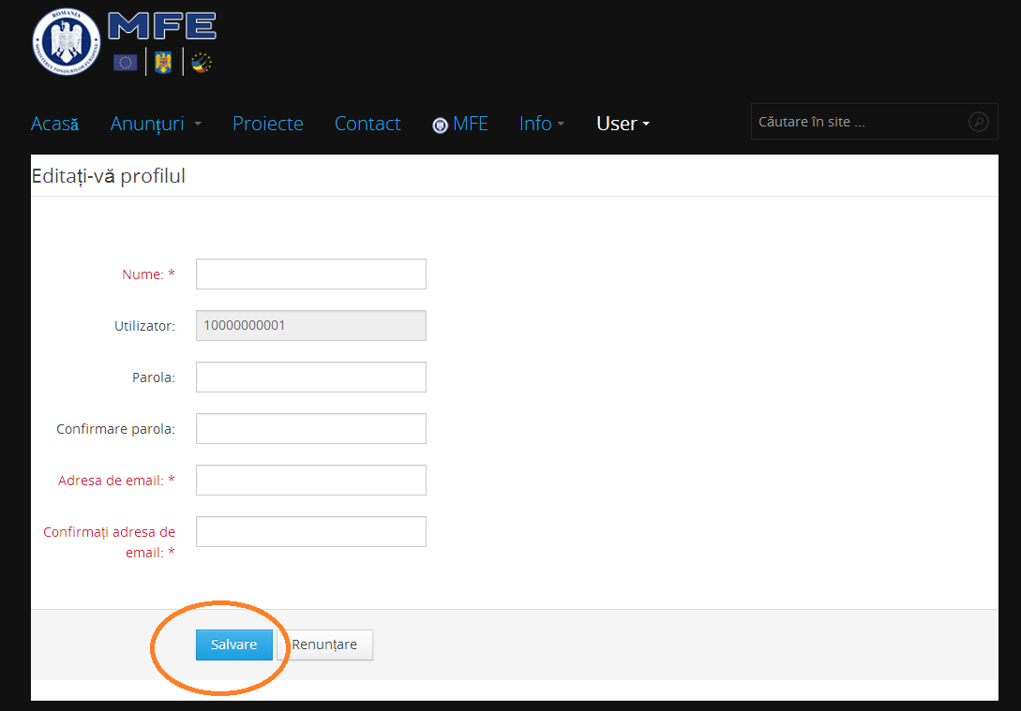Click the structural instruments stars logo
This screenshot has height=711, width=1021.
coord(202,63)
